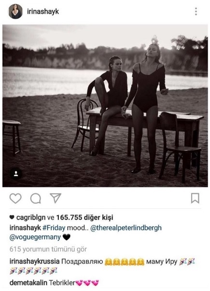Tap the Tebrikler comment text
The height and width of the screenshot is (291, 210).
[x=62, y=283]
